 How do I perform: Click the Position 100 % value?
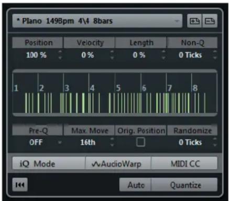[36, 55]
